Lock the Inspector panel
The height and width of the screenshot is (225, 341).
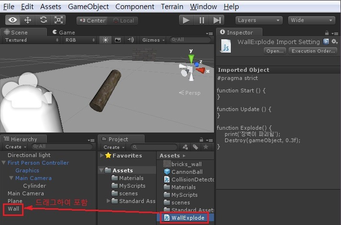point(327,33)
